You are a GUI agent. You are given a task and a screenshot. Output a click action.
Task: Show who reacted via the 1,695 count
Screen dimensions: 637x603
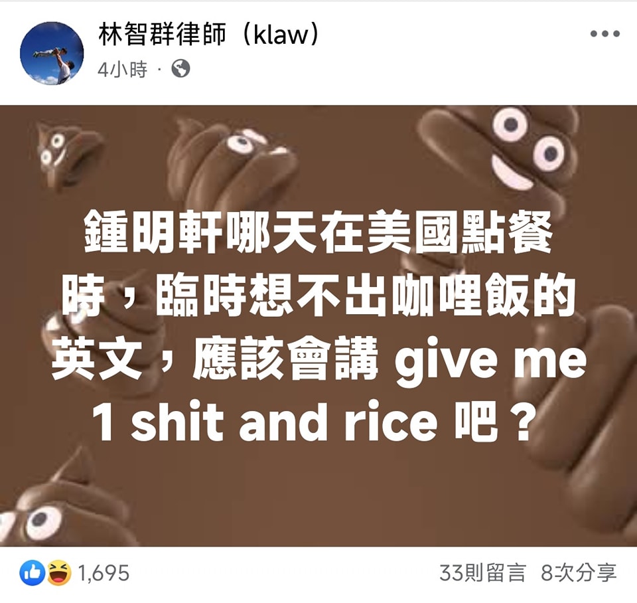pyautogui.click(x=104, y=573)
